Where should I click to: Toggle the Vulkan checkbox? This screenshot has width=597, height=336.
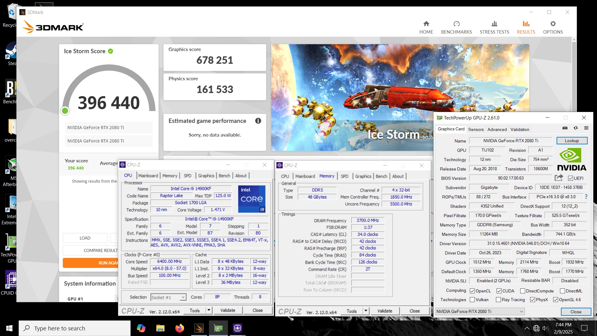pos(472,300)
